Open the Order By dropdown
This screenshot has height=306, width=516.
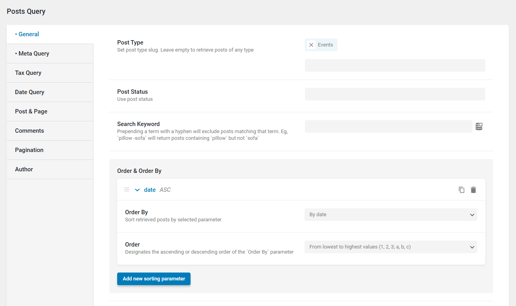point(391,215)
